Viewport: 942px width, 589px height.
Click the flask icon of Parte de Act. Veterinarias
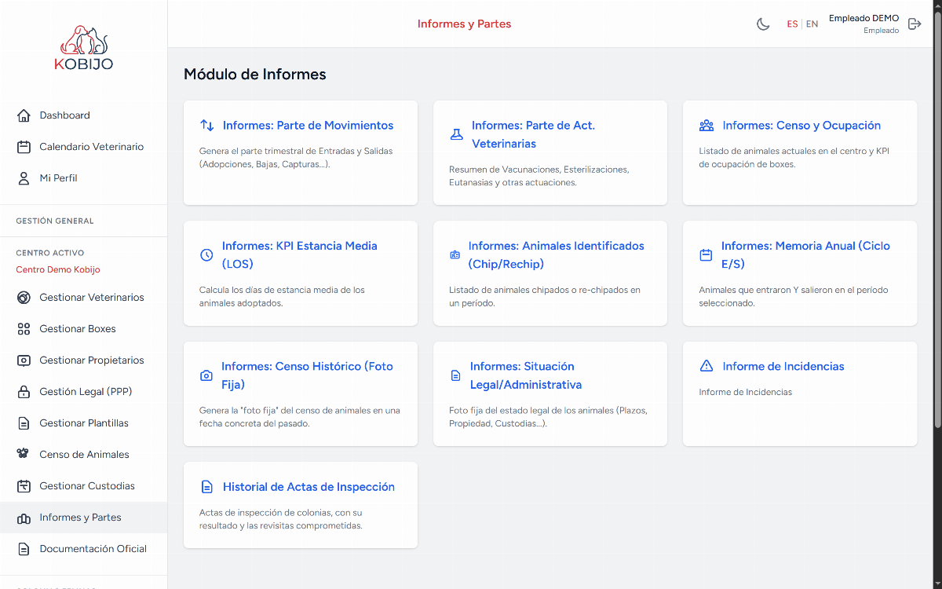click(456, 134)
